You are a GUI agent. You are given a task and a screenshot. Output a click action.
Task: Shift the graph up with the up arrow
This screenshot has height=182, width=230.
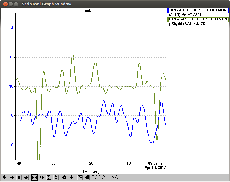pyautogui.click(x=19, y=177)
